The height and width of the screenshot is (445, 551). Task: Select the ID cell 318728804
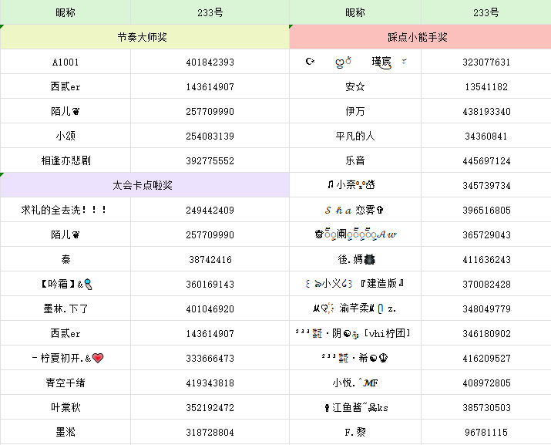210,432
